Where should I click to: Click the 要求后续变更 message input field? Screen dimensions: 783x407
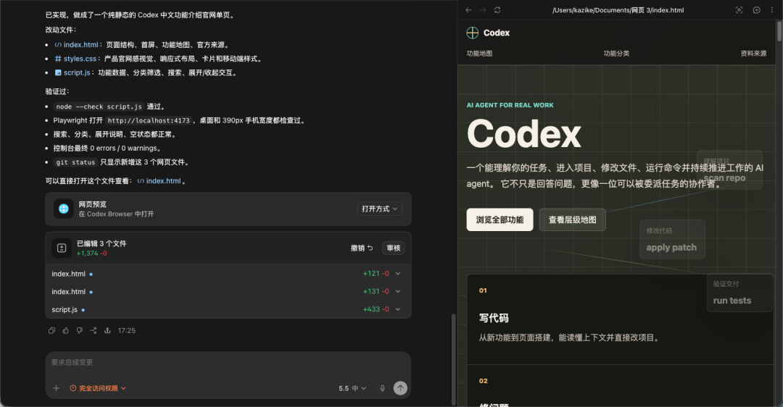point(228,363)
